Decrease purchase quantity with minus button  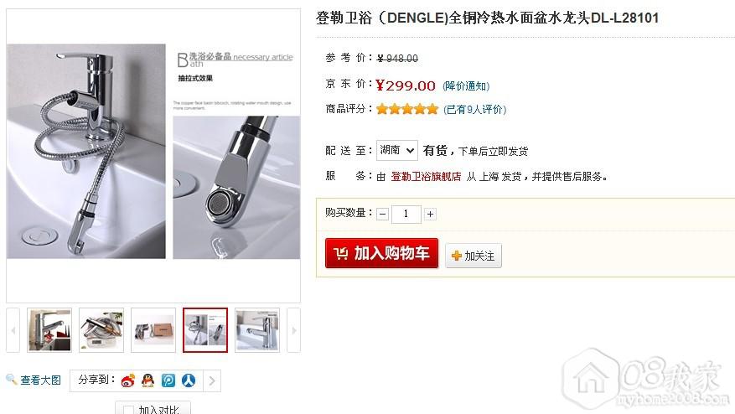coord(382,215)
